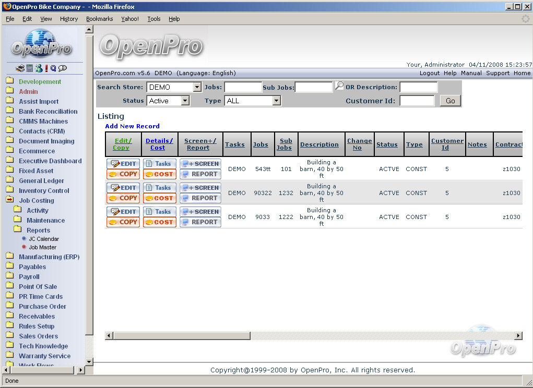Expand the Type dropdown showing ALL
The width and height of the screenshot is (533, 388).
(277, 101)
